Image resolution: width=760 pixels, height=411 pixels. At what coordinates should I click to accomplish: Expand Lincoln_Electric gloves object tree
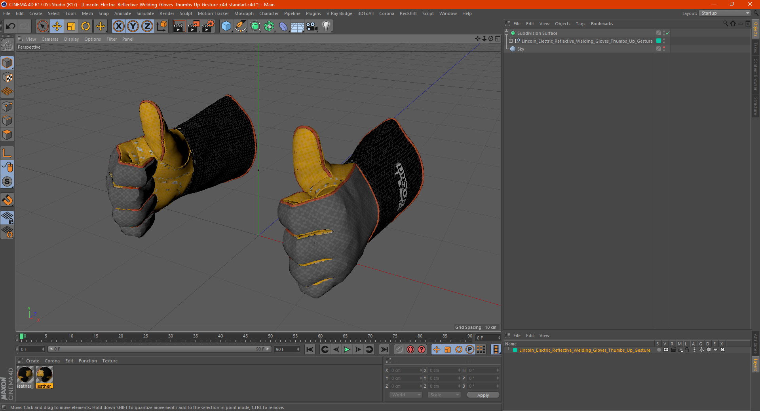point(511,41)
